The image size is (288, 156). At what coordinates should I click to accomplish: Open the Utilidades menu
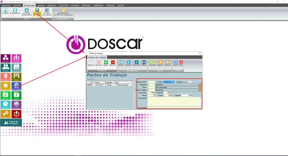[98, 5]
